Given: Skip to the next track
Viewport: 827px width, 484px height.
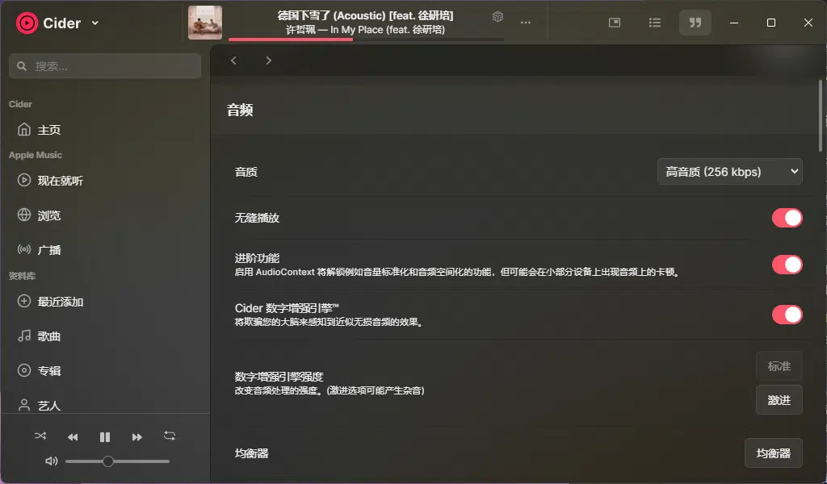Looking at the screenshot, I should pyautogui.click(x=137, y=436).
